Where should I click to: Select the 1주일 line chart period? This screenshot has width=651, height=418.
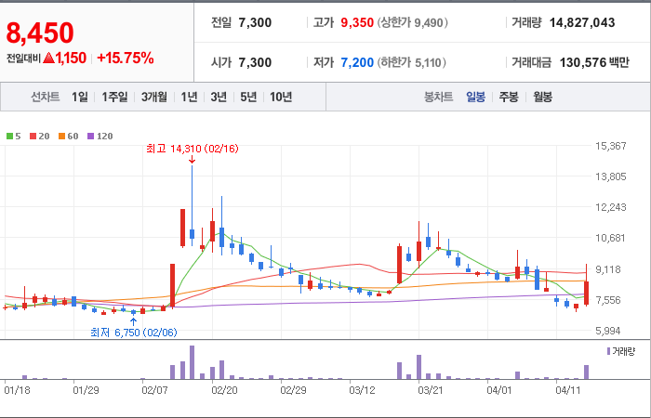114,97
